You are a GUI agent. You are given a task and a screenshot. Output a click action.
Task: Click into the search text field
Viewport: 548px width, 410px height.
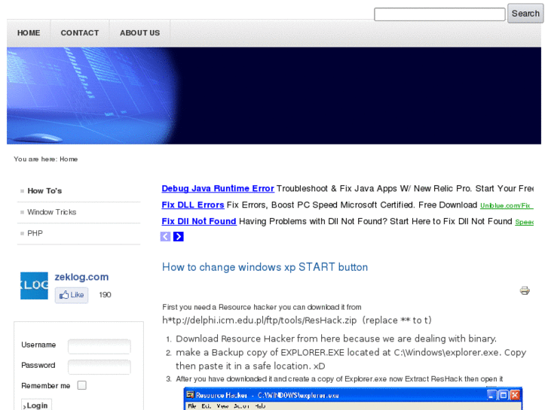pos(439,14)
